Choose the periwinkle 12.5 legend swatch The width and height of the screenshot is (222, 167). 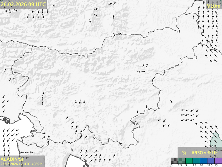pos(211,160)
